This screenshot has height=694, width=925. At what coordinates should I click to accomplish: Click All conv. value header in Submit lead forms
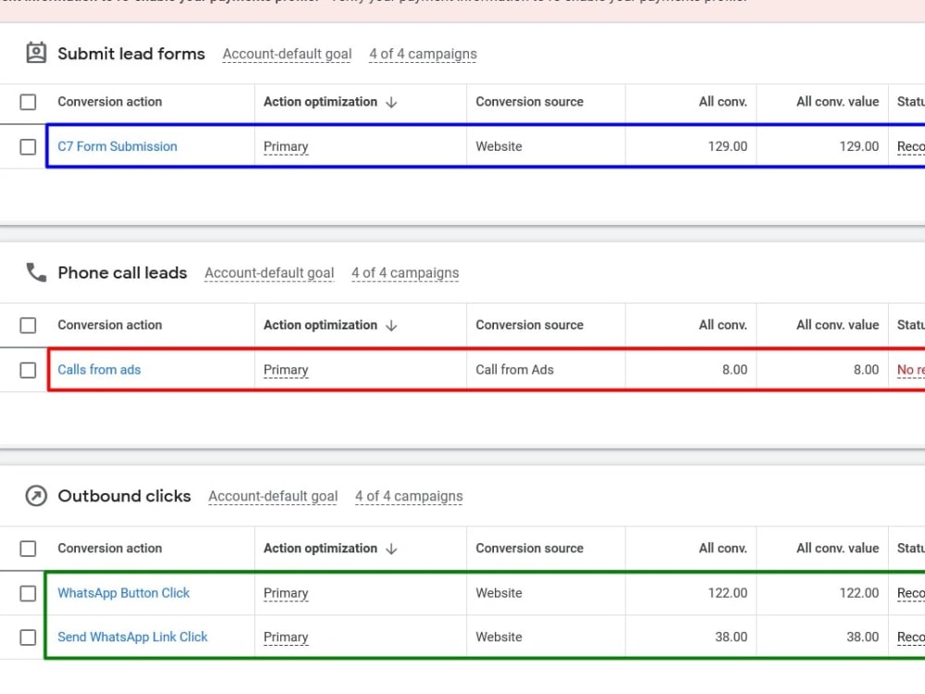coord(838,102)
